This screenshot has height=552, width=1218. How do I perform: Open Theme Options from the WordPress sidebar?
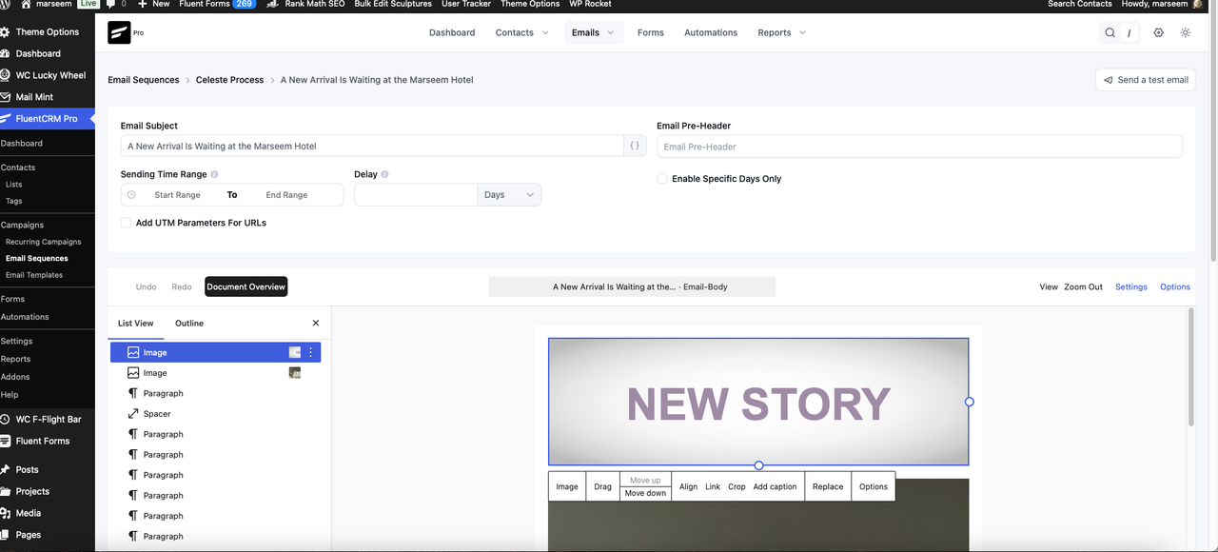tap(48, 32)
